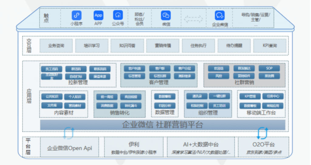Screen dimensions: 311x165
Task: Select the 营销传播 box
Action: pyautogui.click(x=163, y=46)
